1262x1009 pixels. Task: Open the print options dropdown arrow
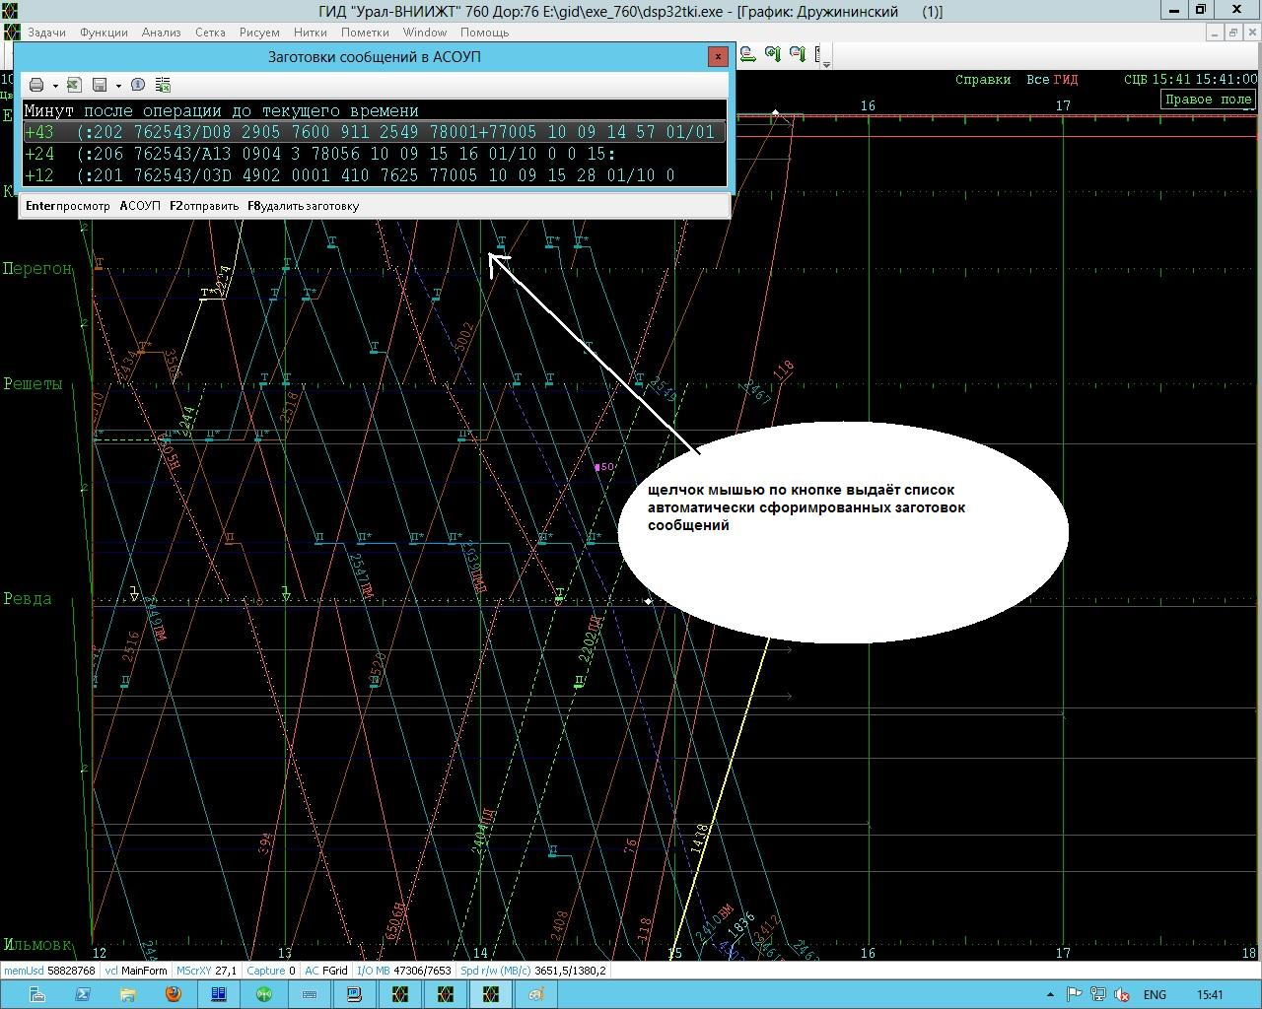pos(55,86)
